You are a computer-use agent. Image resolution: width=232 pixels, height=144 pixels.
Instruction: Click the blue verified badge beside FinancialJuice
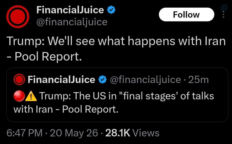pyautogui.click(x=111, y=10)
